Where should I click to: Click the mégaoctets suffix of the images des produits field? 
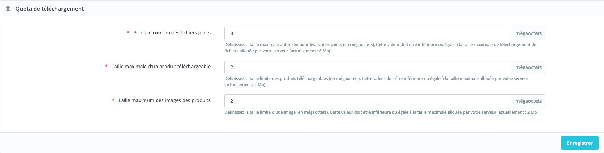click(x=528, y=101)
